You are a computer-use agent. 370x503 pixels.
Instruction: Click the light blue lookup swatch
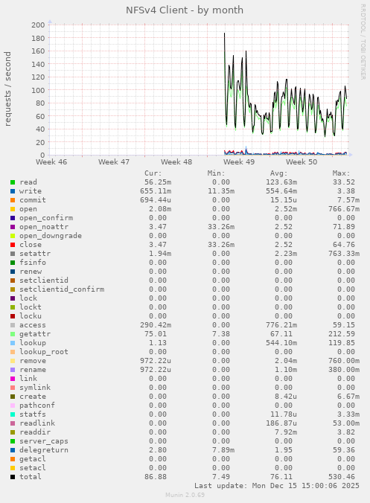coord(13,343)
